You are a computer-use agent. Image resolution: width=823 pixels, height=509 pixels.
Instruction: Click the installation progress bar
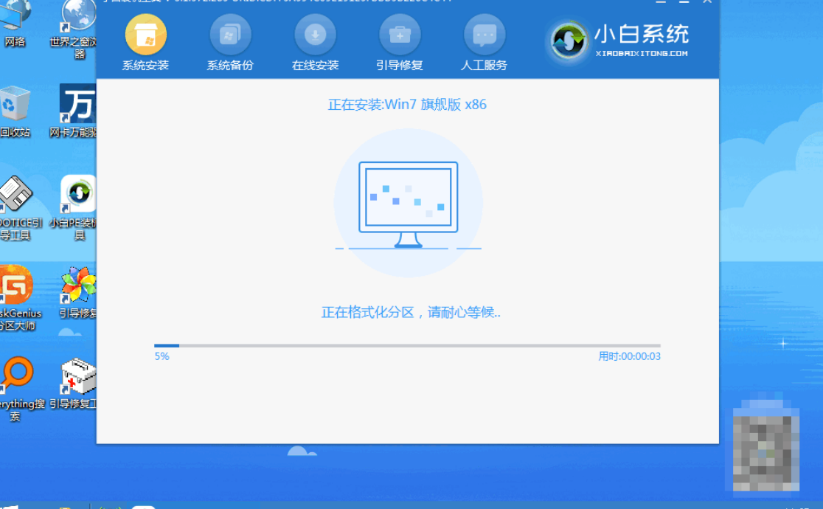click(x=407, y=346)
